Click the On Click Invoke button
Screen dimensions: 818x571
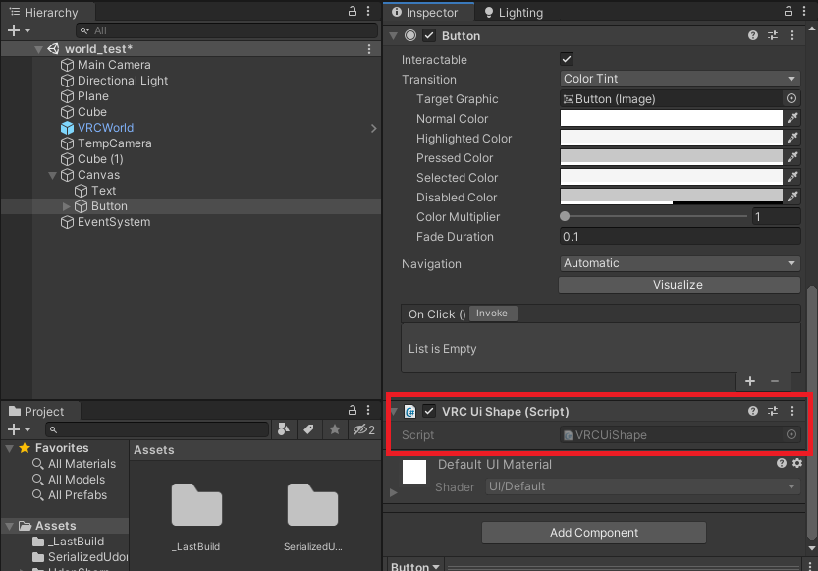pos(493,314)
